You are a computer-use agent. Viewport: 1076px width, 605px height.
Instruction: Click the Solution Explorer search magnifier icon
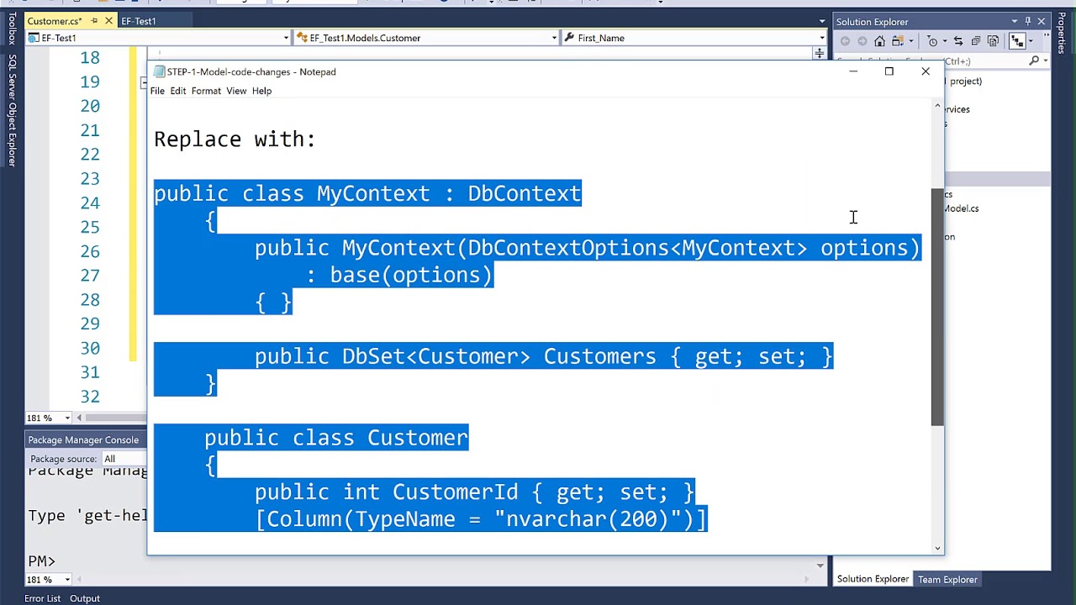tap(1034, 60)
